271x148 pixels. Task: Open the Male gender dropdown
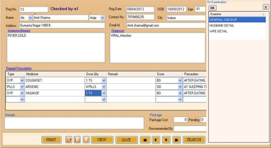102,18
